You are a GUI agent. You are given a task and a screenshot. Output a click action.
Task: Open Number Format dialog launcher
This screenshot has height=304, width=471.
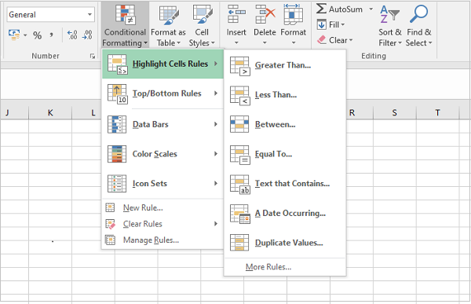93,57
